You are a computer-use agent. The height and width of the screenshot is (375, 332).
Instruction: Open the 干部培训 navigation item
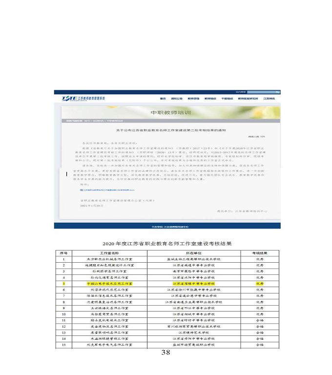click(x=227, y=99)
